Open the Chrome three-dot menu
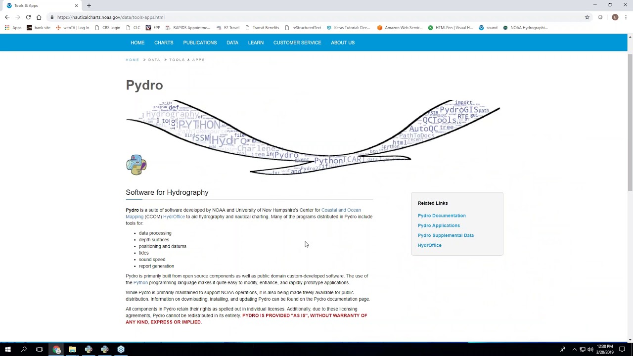The height and width of the screenshot is (356, 633). click(626, 17)
